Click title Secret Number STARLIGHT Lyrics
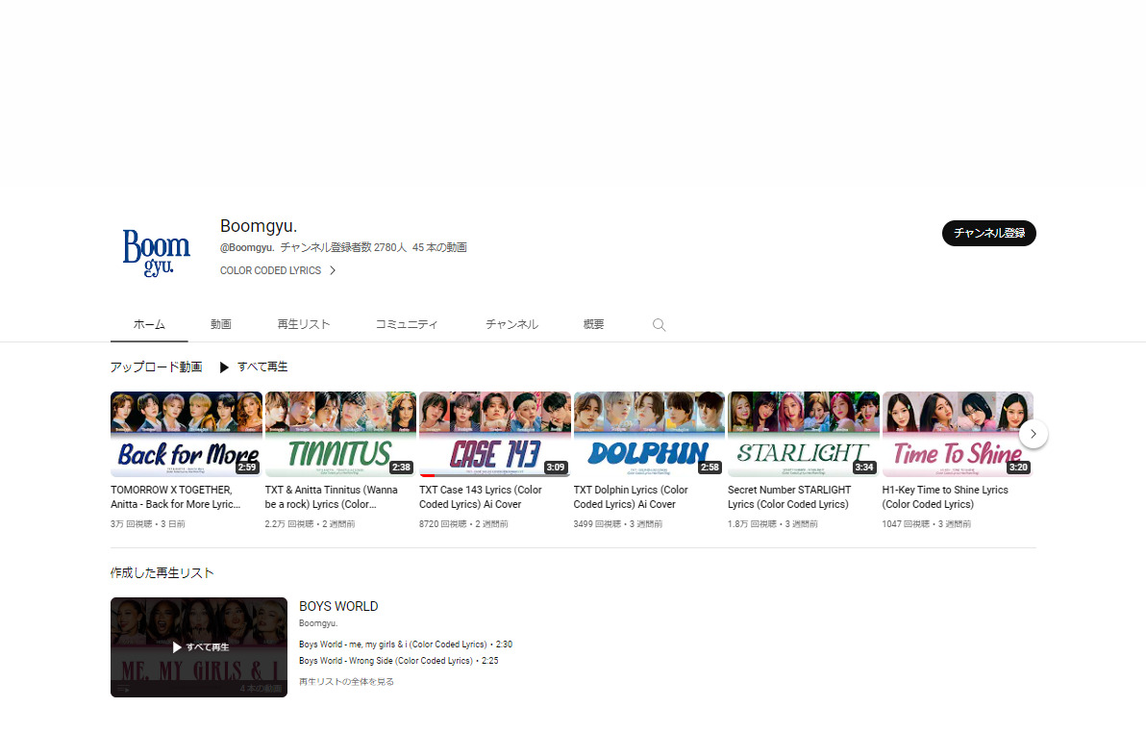The image size is (1146, 733). point(789,496)
